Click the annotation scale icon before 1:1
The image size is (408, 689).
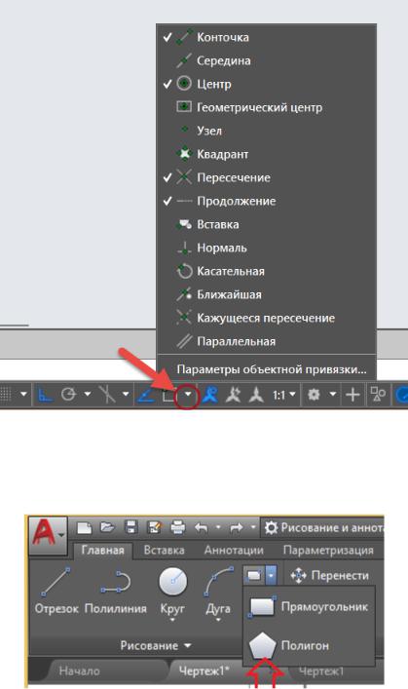point(256,395)
